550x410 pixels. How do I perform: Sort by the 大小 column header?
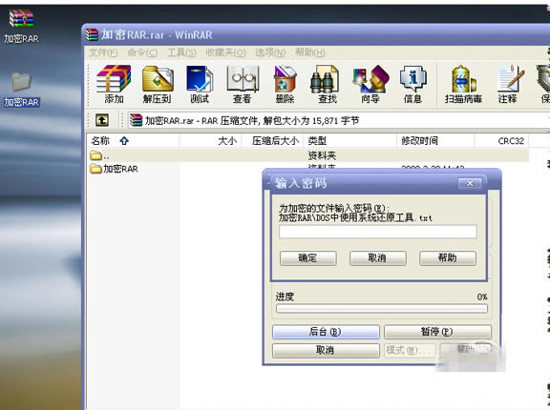210,141
